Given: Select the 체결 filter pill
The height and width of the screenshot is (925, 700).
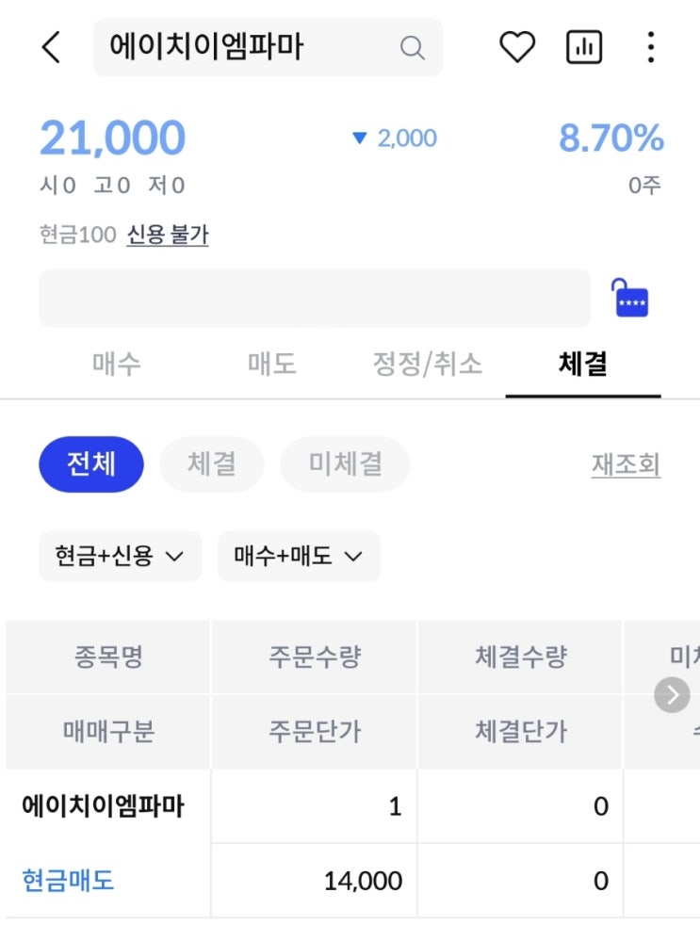Looking at the screenshot, I should tap(212, 464).
